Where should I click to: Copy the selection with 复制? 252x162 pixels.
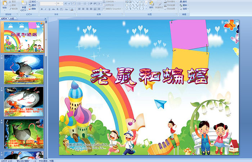[12, 5]
